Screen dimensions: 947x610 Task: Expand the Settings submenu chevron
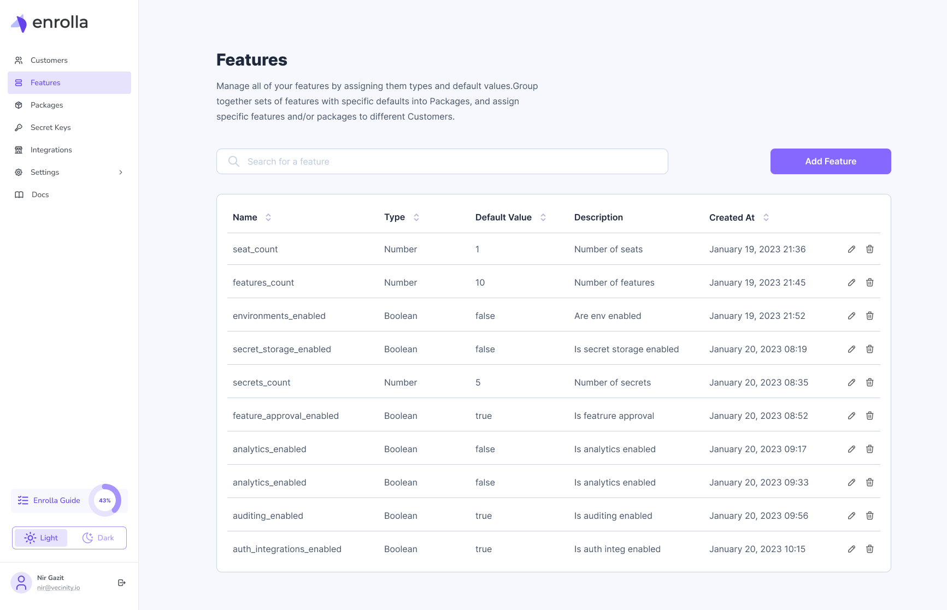coord(121,172)
